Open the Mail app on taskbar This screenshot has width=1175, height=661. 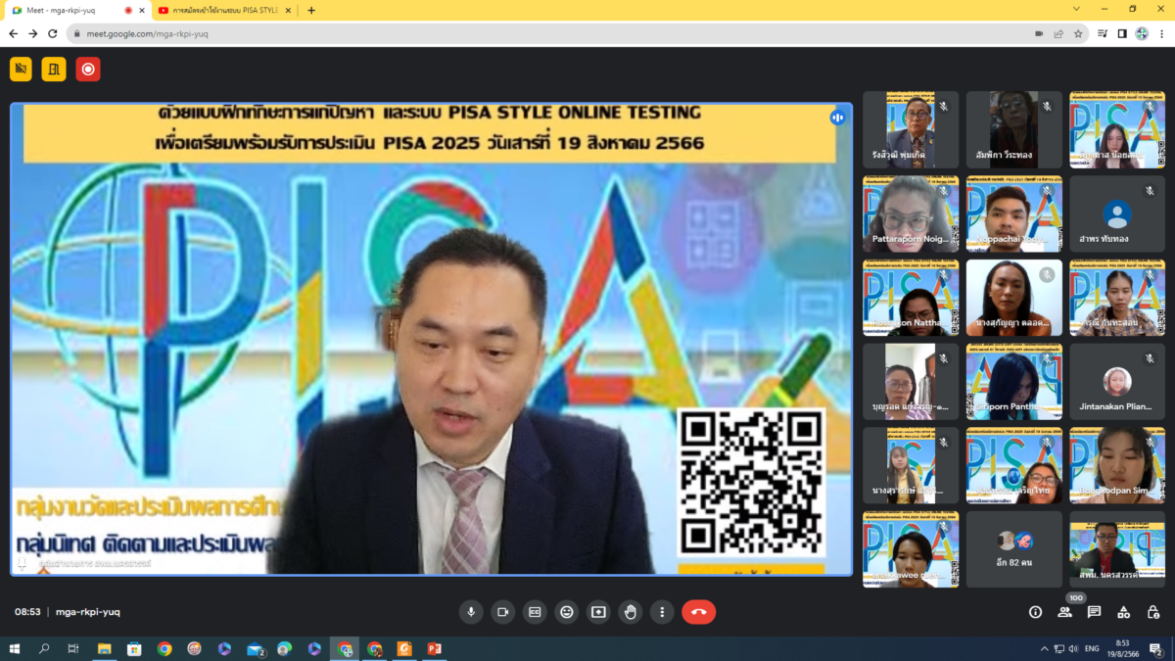click(255, 648)
